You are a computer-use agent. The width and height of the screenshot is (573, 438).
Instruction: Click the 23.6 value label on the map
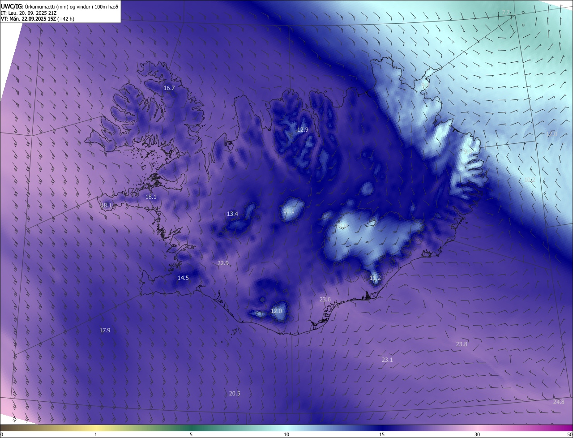pyautogui.click(x=325, y=300)
